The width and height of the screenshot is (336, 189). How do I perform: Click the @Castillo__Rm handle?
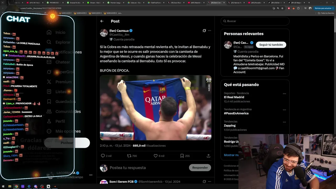[x=119, y=35]
